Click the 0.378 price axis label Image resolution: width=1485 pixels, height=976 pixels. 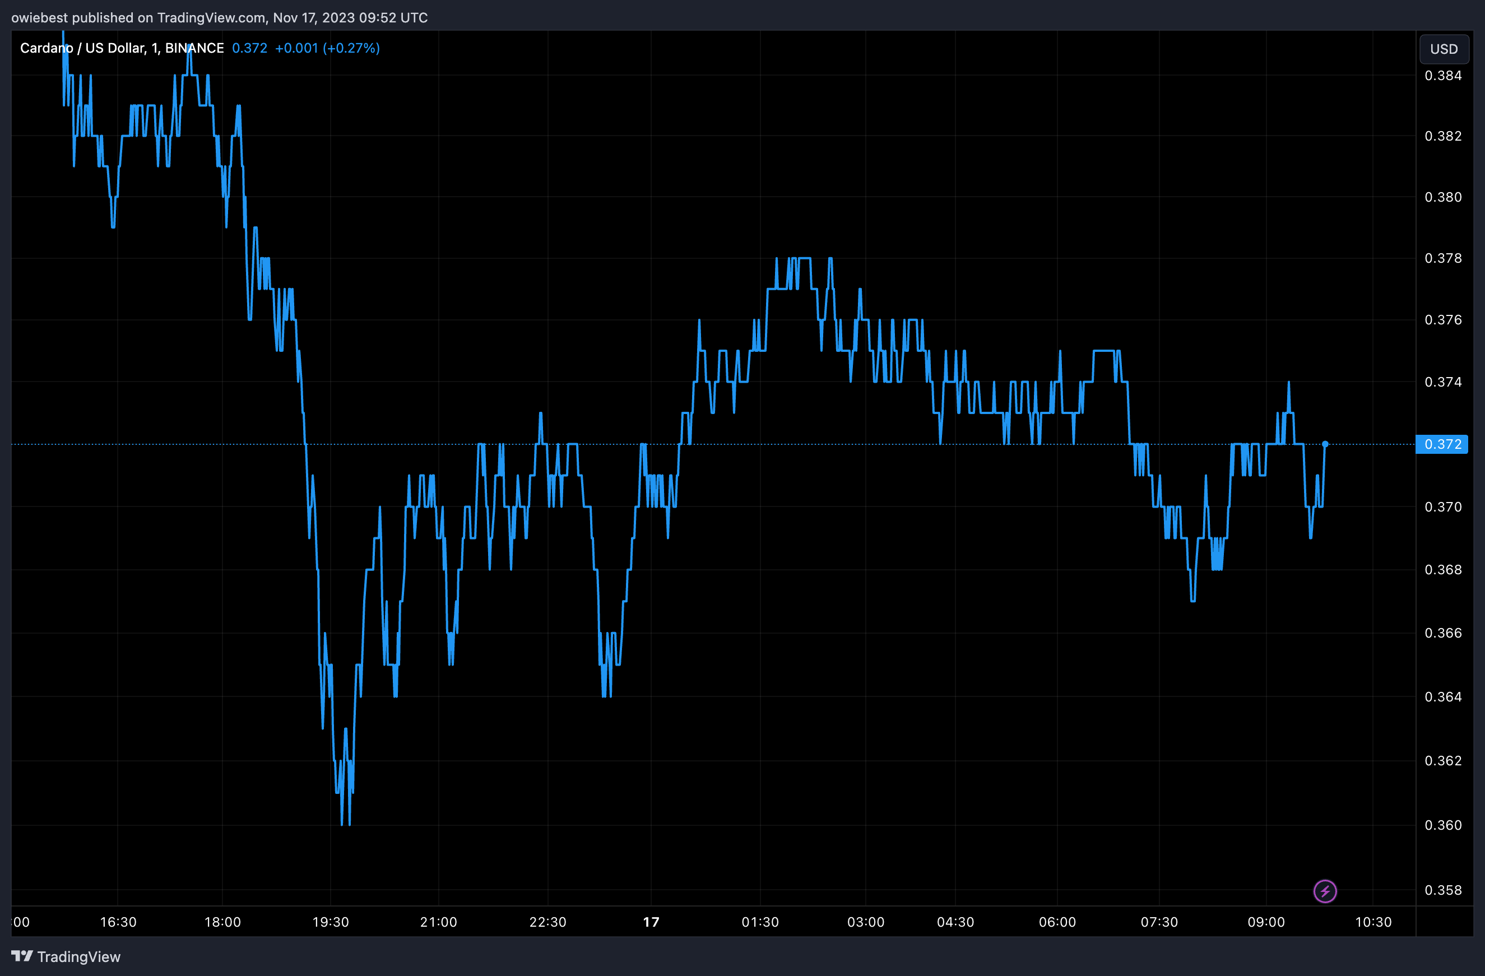(x=1443, y=258)
